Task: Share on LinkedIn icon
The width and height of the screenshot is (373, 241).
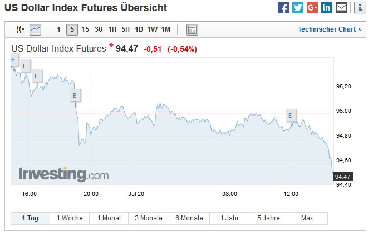Action: coord(327,8)
